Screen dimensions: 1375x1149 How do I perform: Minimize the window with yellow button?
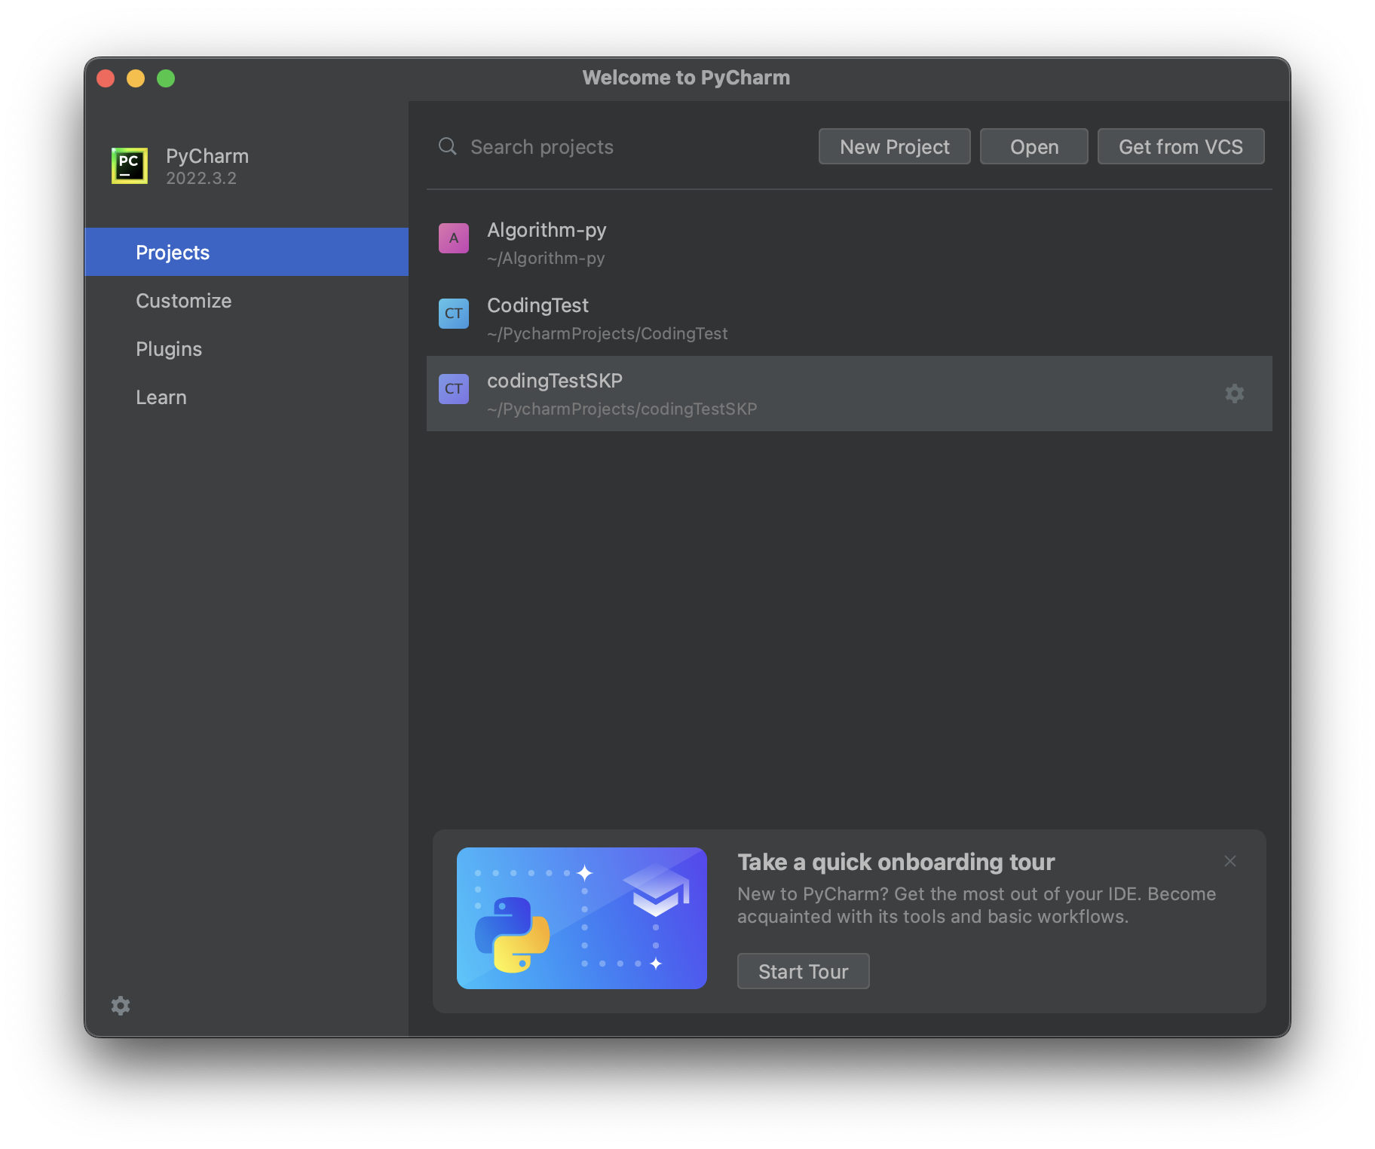(136, 78)
